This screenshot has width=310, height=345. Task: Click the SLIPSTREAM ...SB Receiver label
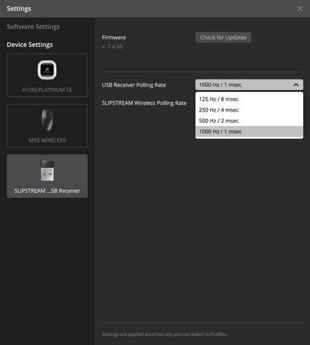pyautogui.click(x=47, y=190)
